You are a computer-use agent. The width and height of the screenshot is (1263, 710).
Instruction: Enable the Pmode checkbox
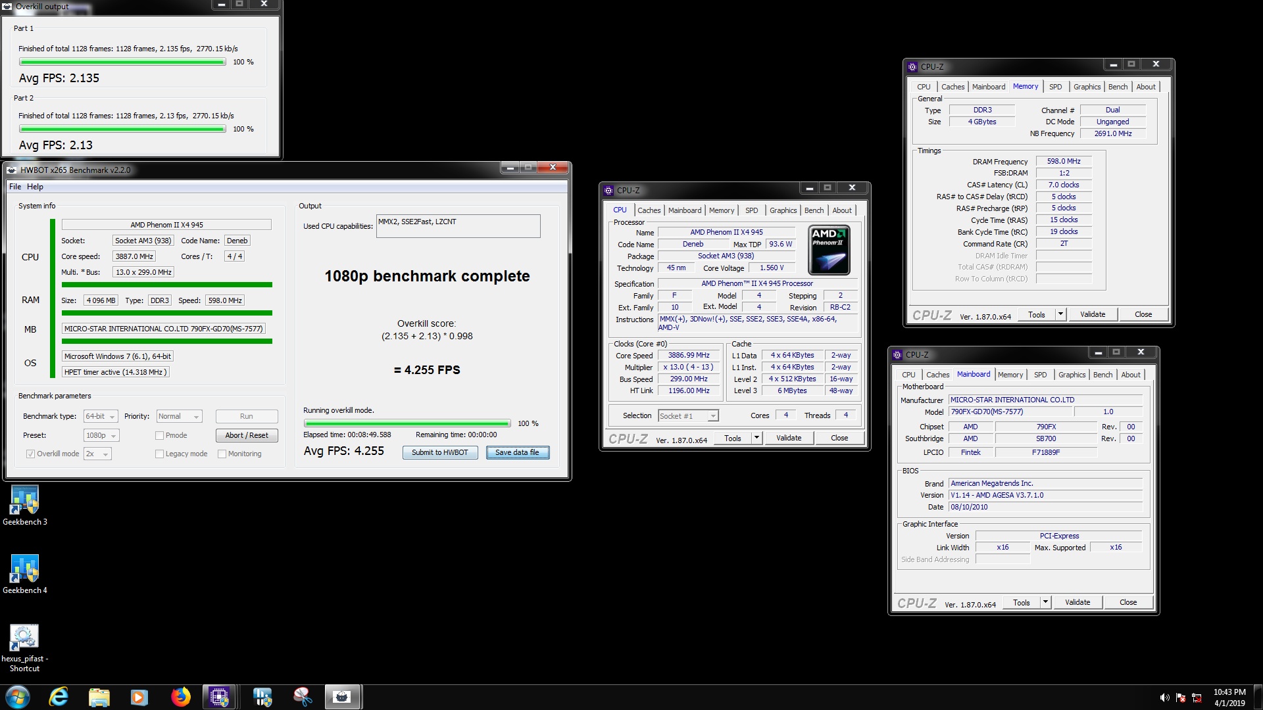(159, 435)
